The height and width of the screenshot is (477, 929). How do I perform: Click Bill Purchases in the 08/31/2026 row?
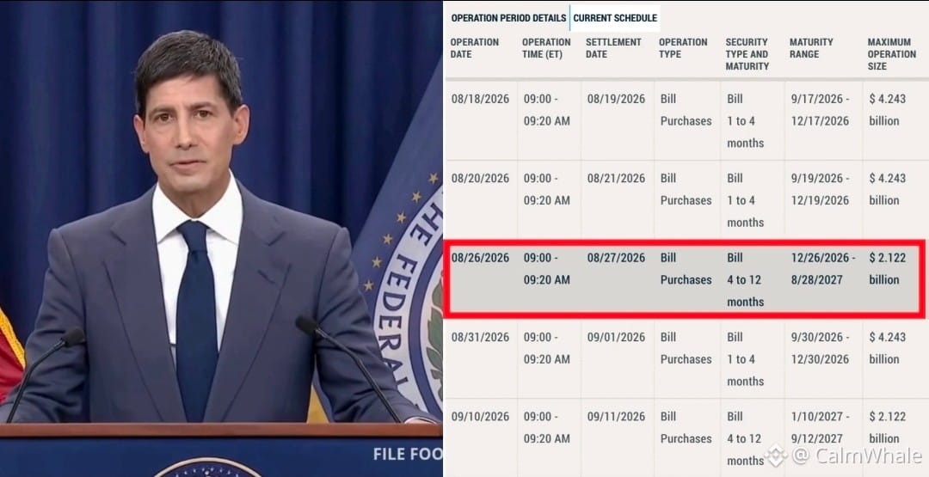[686, 347]
